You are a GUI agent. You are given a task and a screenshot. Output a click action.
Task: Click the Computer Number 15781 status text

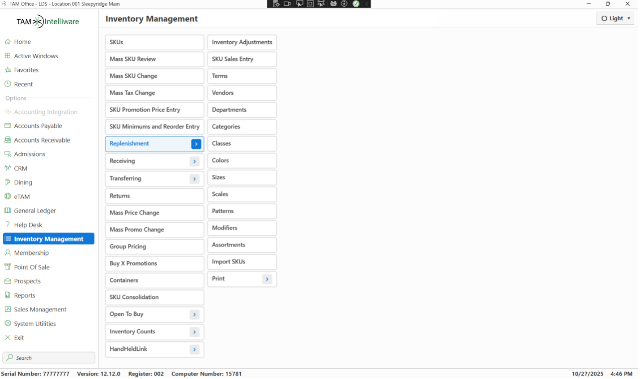pos(206,374)
